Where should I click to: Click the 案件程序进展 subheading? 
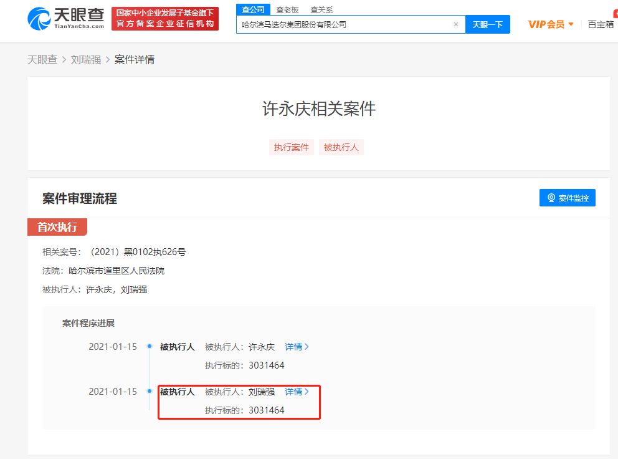88,324
